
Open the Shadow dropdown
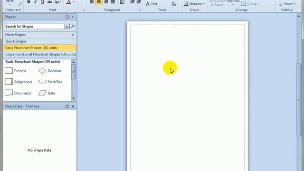194,4
